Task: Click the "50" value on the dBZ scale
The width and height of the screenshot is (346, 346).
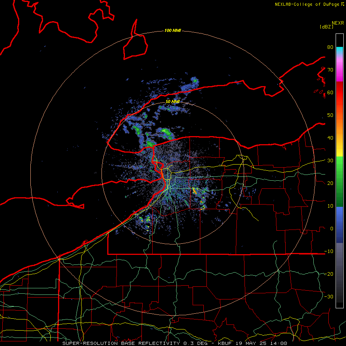Action: (x=330, y=115)
